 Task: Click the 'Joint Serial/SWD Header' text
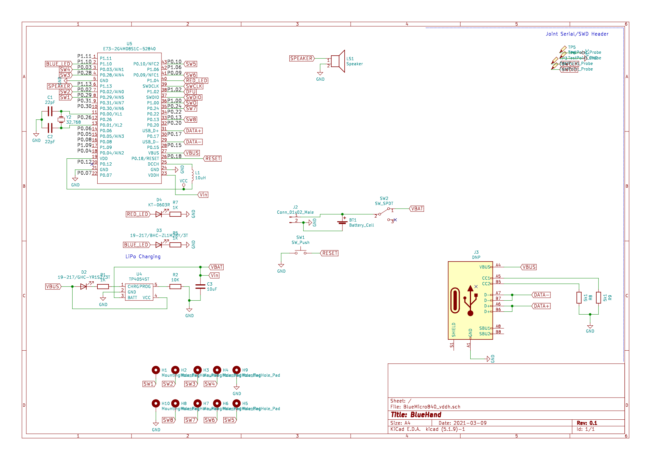pos(577,34)
